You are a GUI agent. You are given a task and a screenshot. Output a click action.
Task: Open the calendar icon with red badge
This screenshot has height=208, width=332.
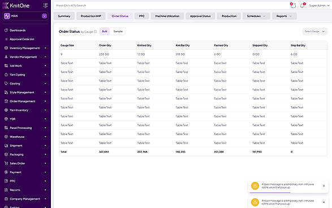point(293,6)
